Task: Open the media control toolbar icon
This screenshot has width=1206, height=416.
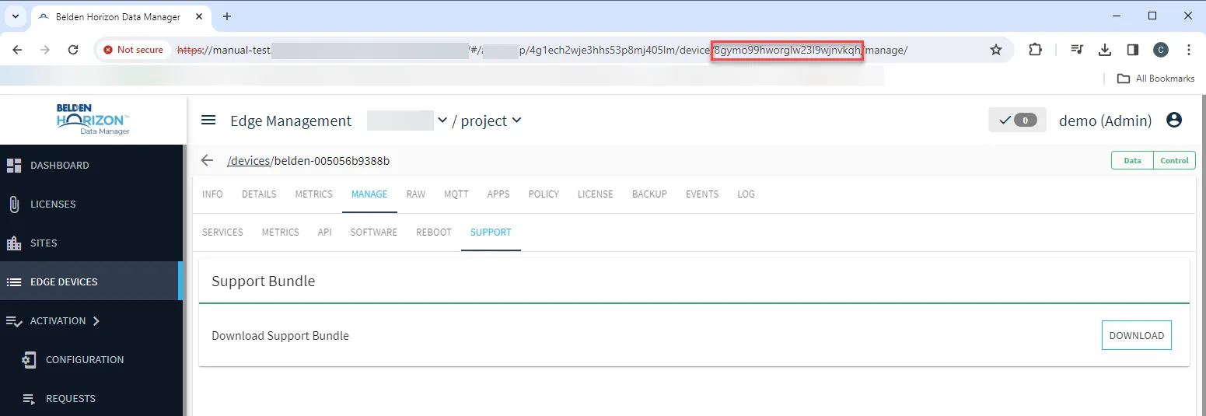Action: click(1077, 50)
